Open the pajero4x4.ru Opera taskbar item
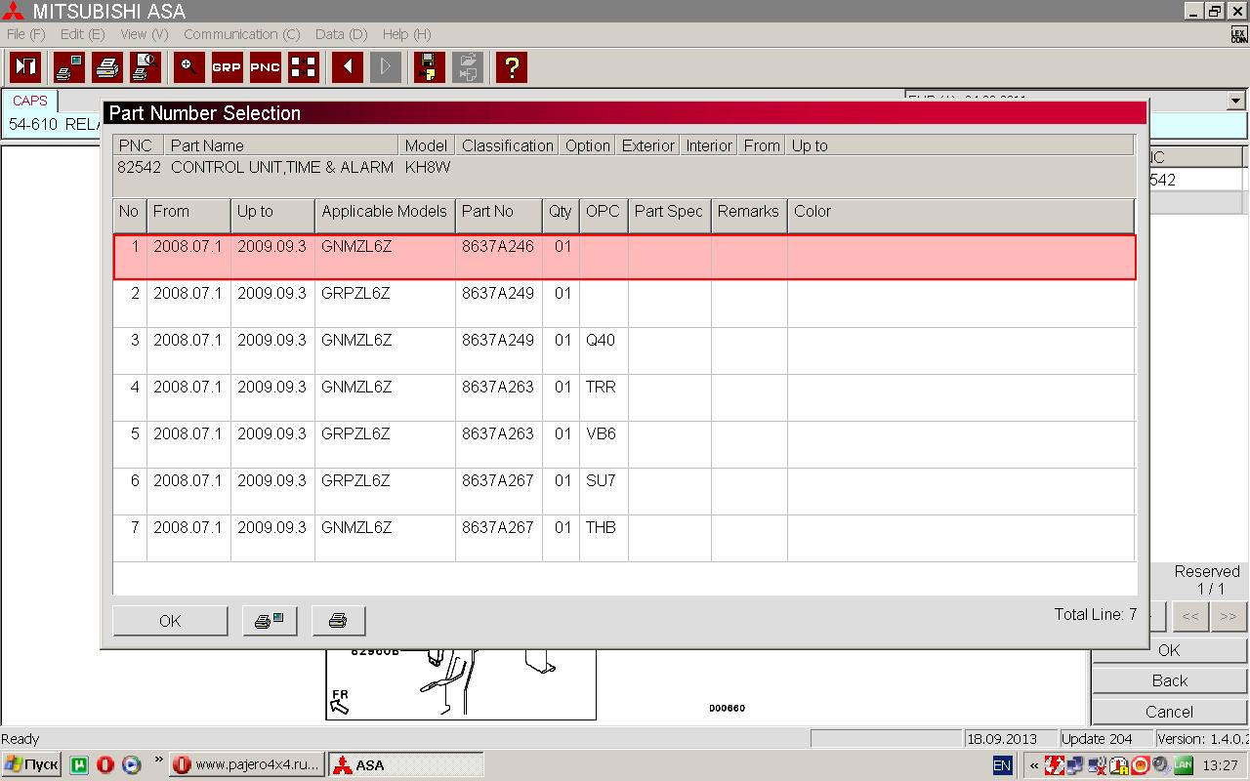 (x=246, y=764)
